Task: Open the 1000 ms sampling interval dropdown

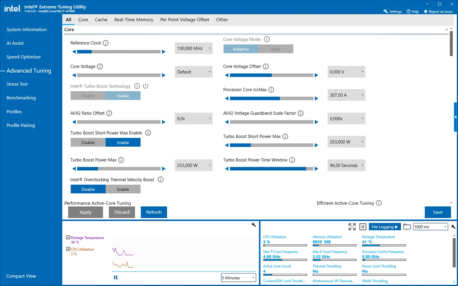Action: pyautogui.click(x=430, y=227)
